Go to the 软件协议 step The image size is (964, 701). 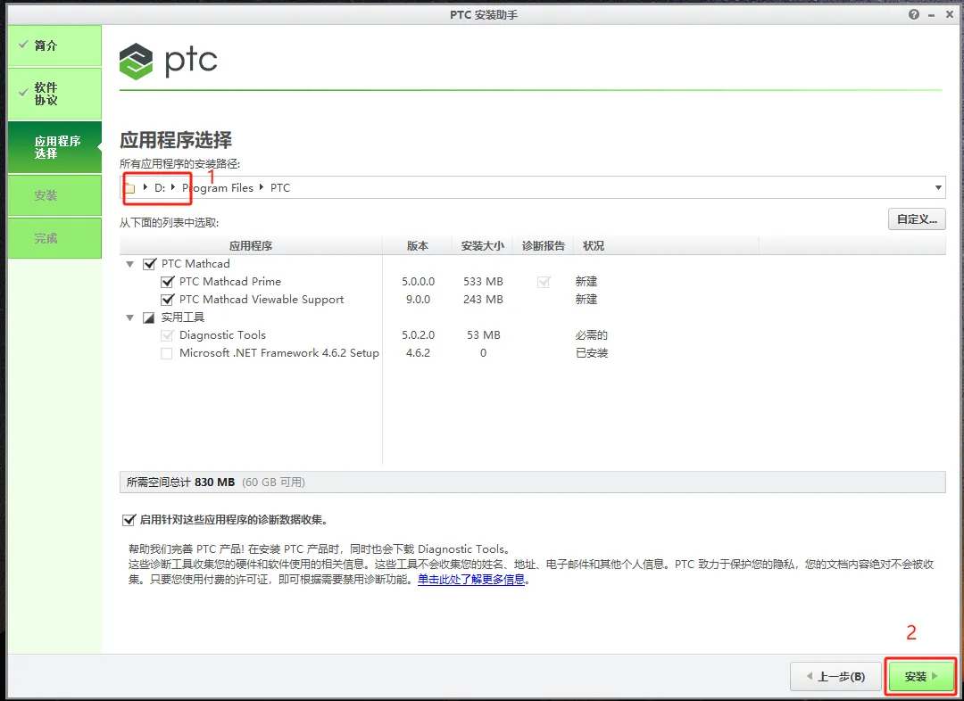[x=54, y=94]
